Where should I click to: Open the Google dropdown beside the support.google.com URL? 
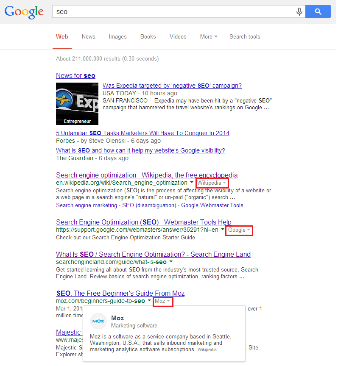238,230
